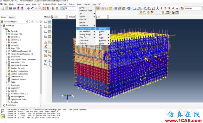Expand the Materials (12) tree node

tap(6, 34)
